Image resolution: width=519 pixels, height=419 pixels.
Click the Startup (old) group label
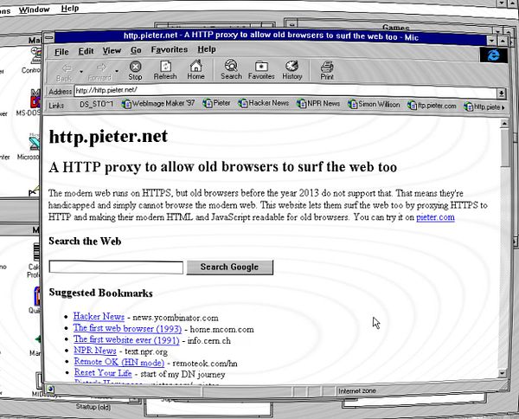click(93, 407)
